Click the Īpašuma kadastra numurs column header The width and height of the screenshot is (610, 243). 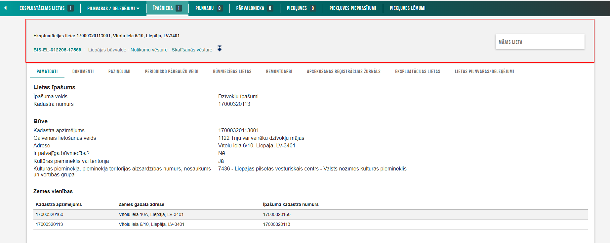291,204
